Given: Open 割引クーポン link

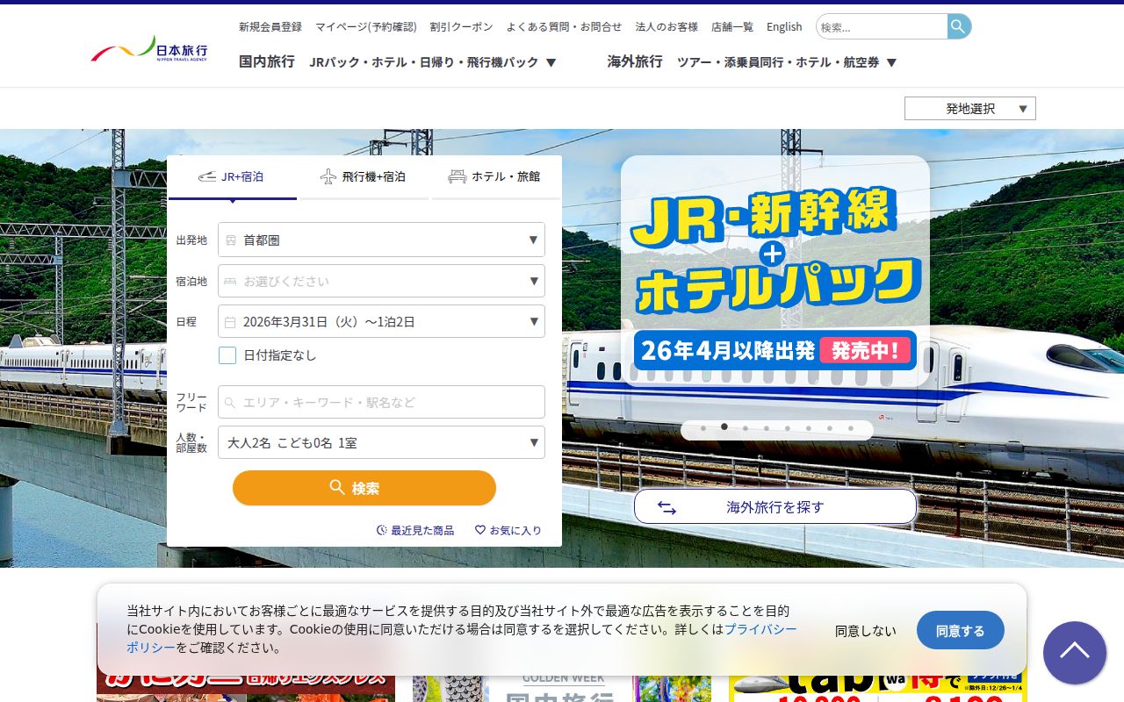Looking at the screenshot, I should 462,27.
